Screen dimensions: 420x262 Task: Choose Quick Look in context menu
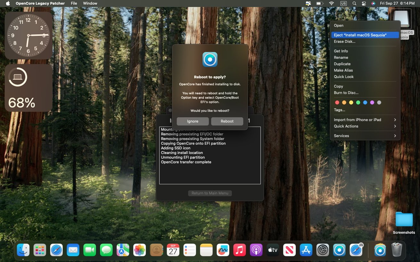click(365, 77)
